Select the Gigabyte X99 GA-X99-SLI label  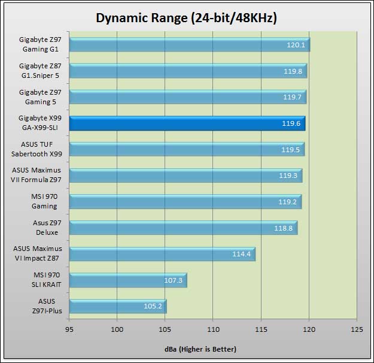point(40,123)
